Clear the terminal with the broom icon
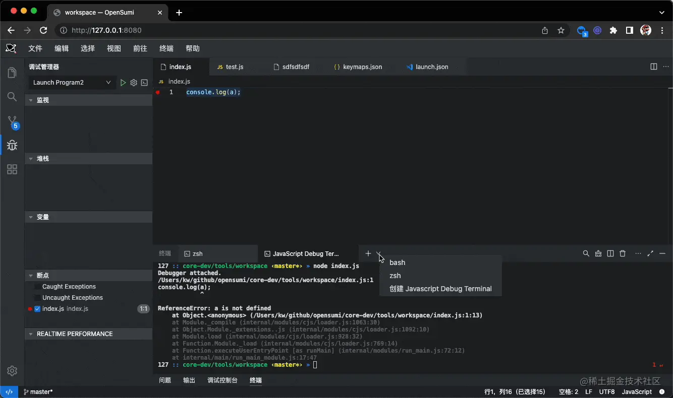Image resolution: width=673 pixels, height=398 pixels. pyautogui.click(x=598, y=253)
